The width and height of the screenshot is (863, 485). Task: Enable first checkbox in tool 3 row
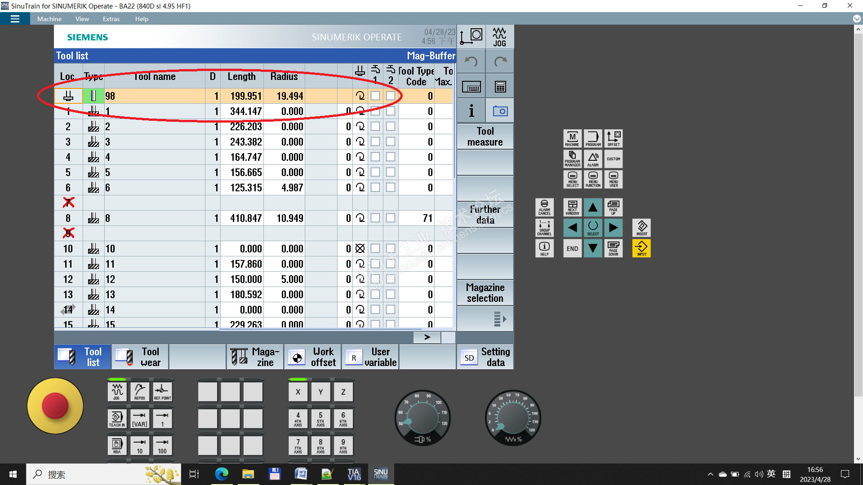pos(375,142)
